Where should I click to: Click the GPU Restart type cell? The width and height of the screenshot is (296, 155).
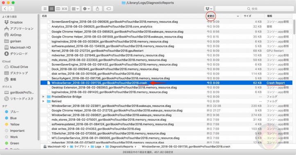coord(275,51)
